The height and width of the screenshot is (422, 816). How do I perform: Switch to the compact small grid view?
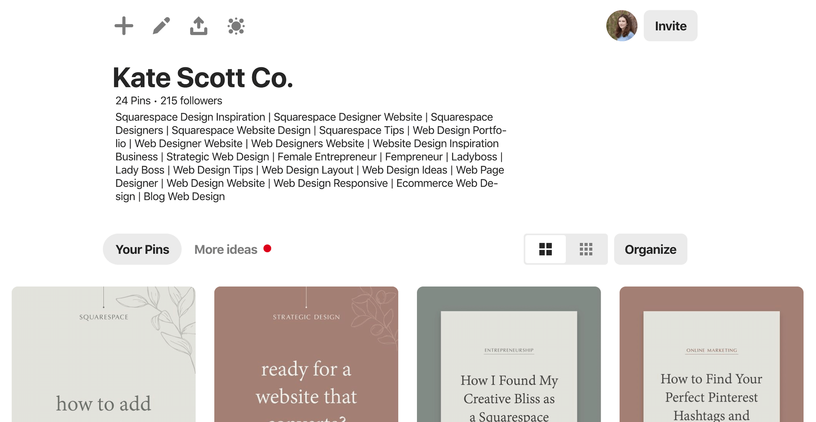tap(586, 249)
